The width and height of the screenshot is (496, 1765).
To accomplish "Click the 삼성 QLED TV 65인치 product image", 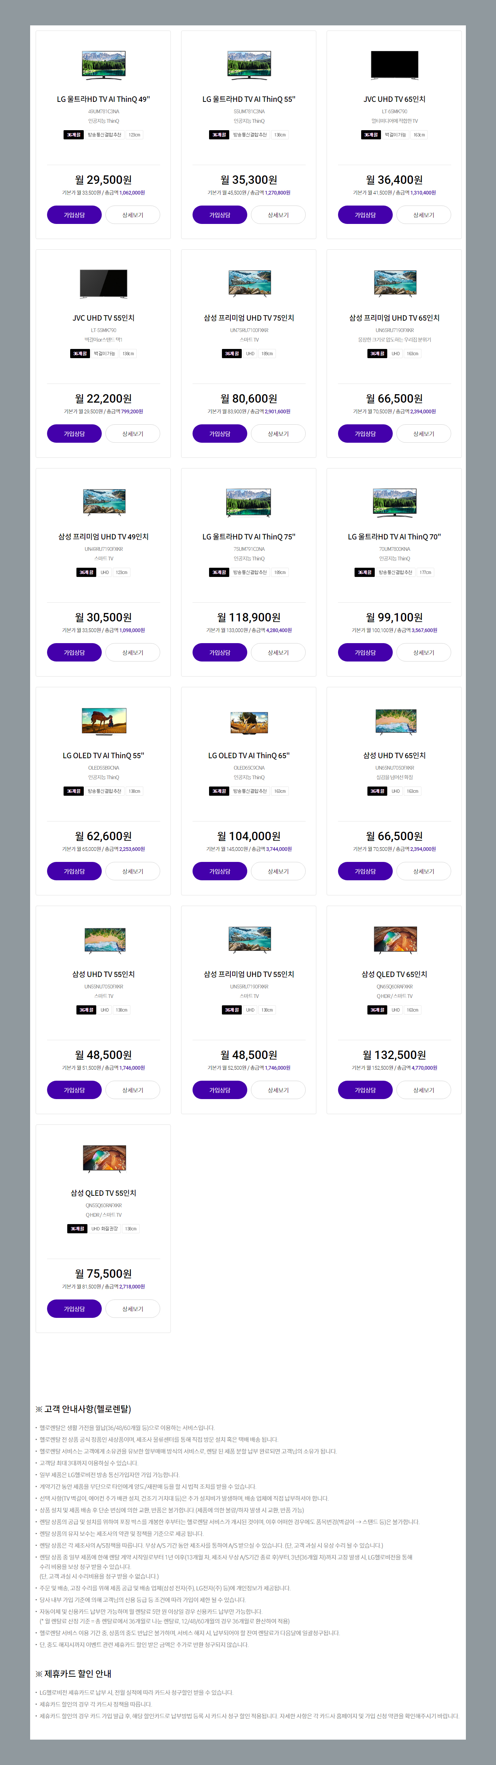I will point(395,940).
